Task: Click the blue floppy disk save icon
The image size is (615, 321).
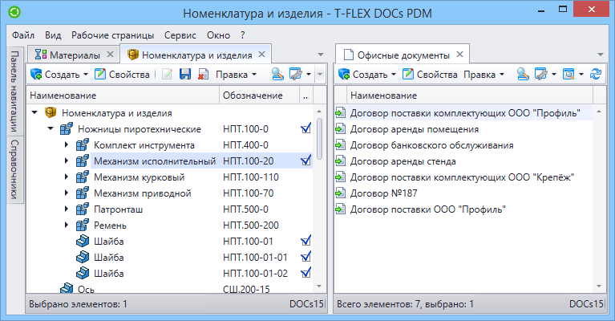Action: coord(185,74)
